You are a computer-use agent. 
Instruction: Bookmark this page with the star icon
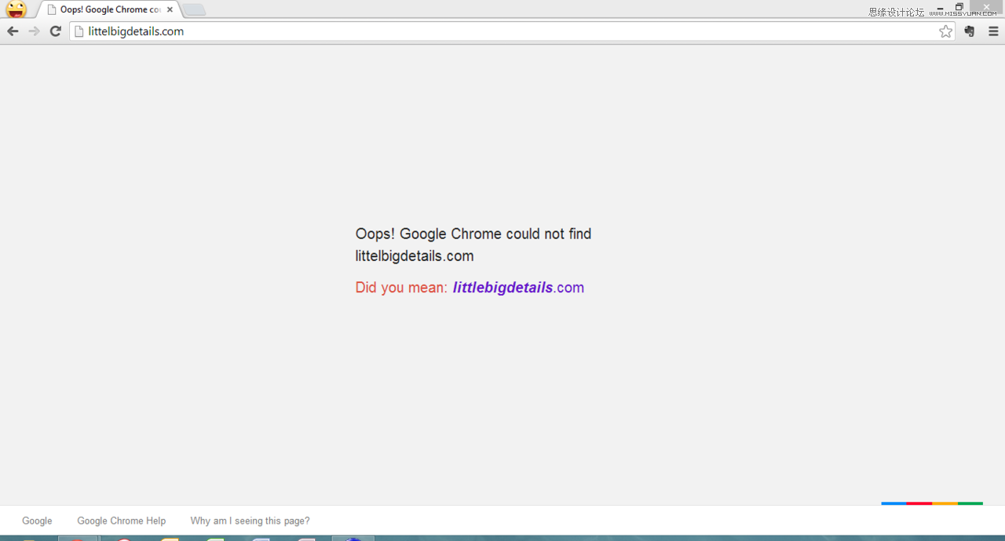pos(945,31)
